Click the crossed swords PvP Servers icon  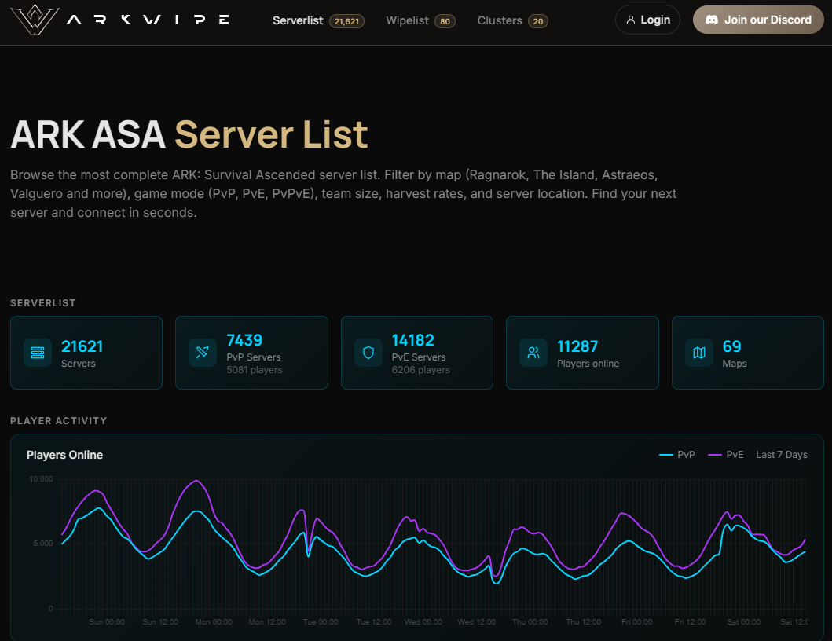[203, 353]
